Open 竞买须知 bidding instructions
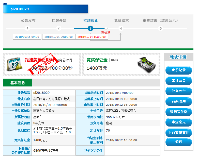The width and height of the screenshot is (198, 160). 179,101
